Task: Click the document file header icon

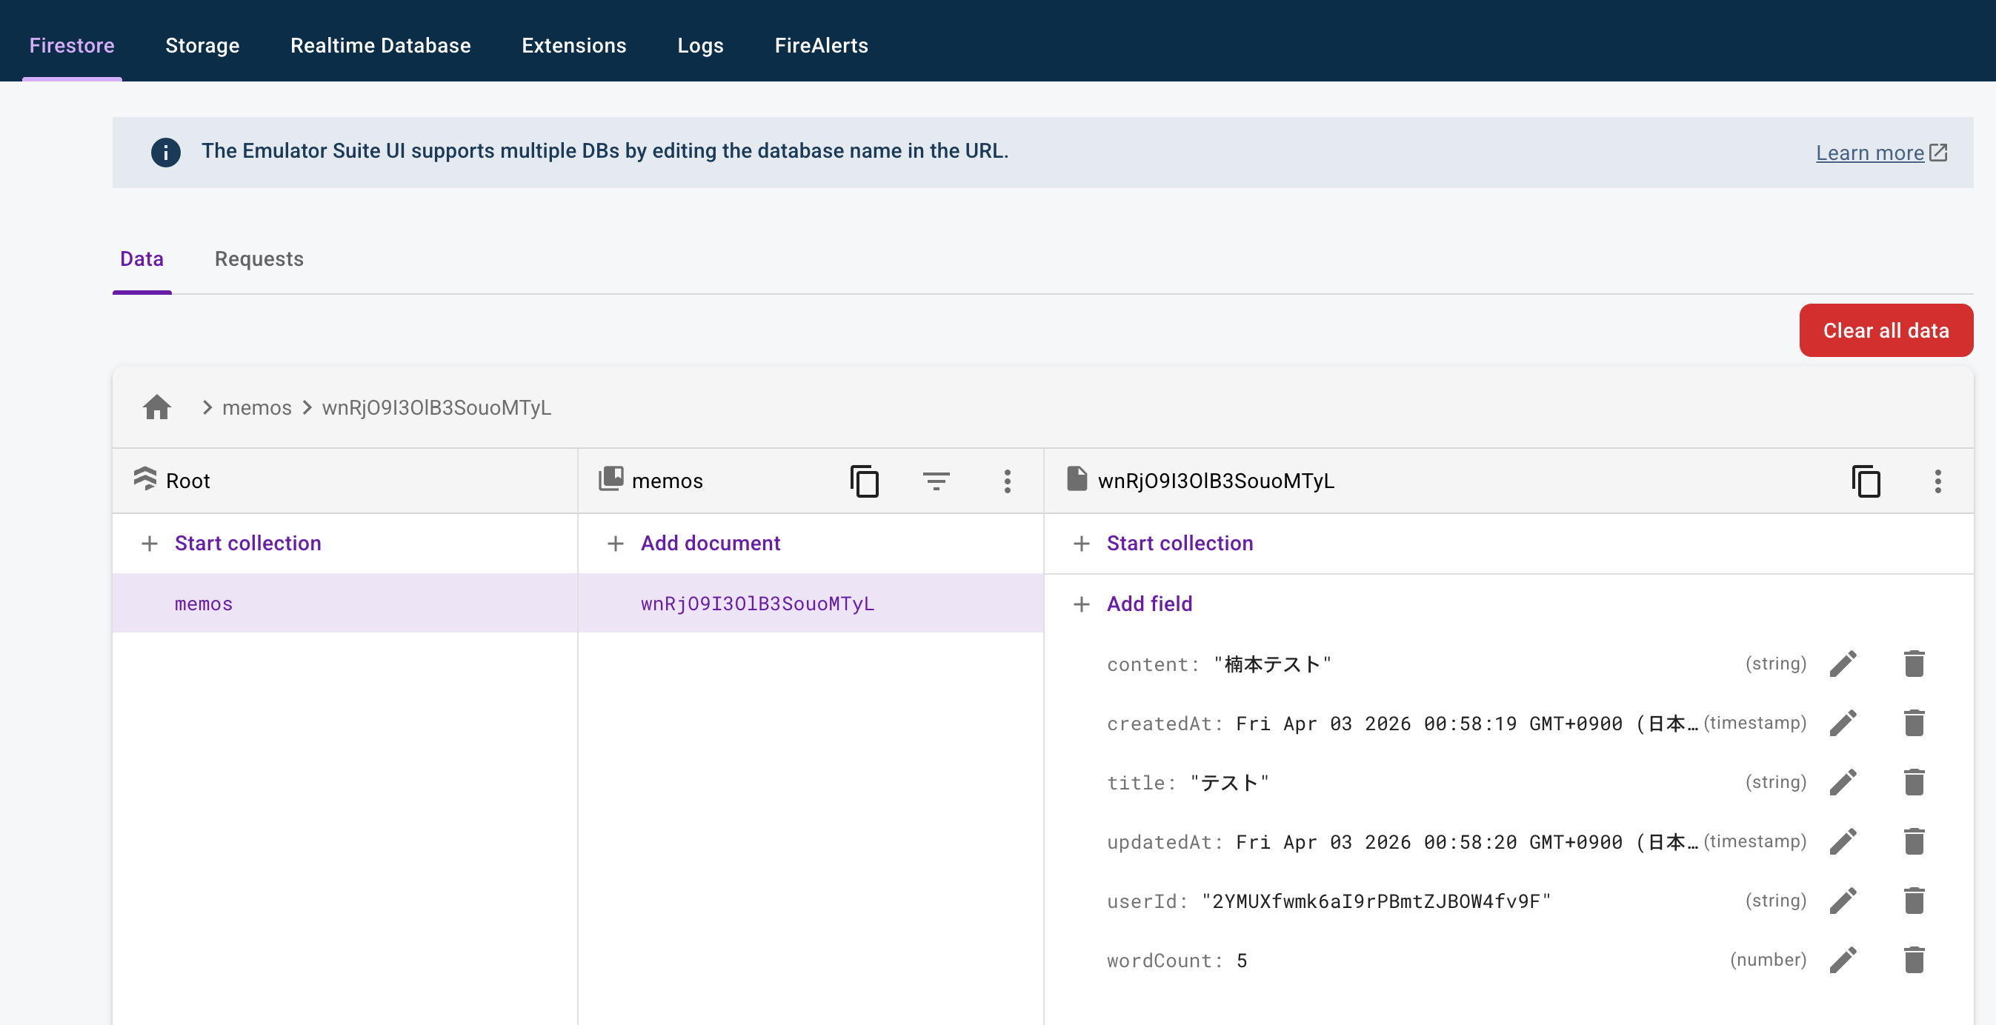Action: (x=1077, y=478)
